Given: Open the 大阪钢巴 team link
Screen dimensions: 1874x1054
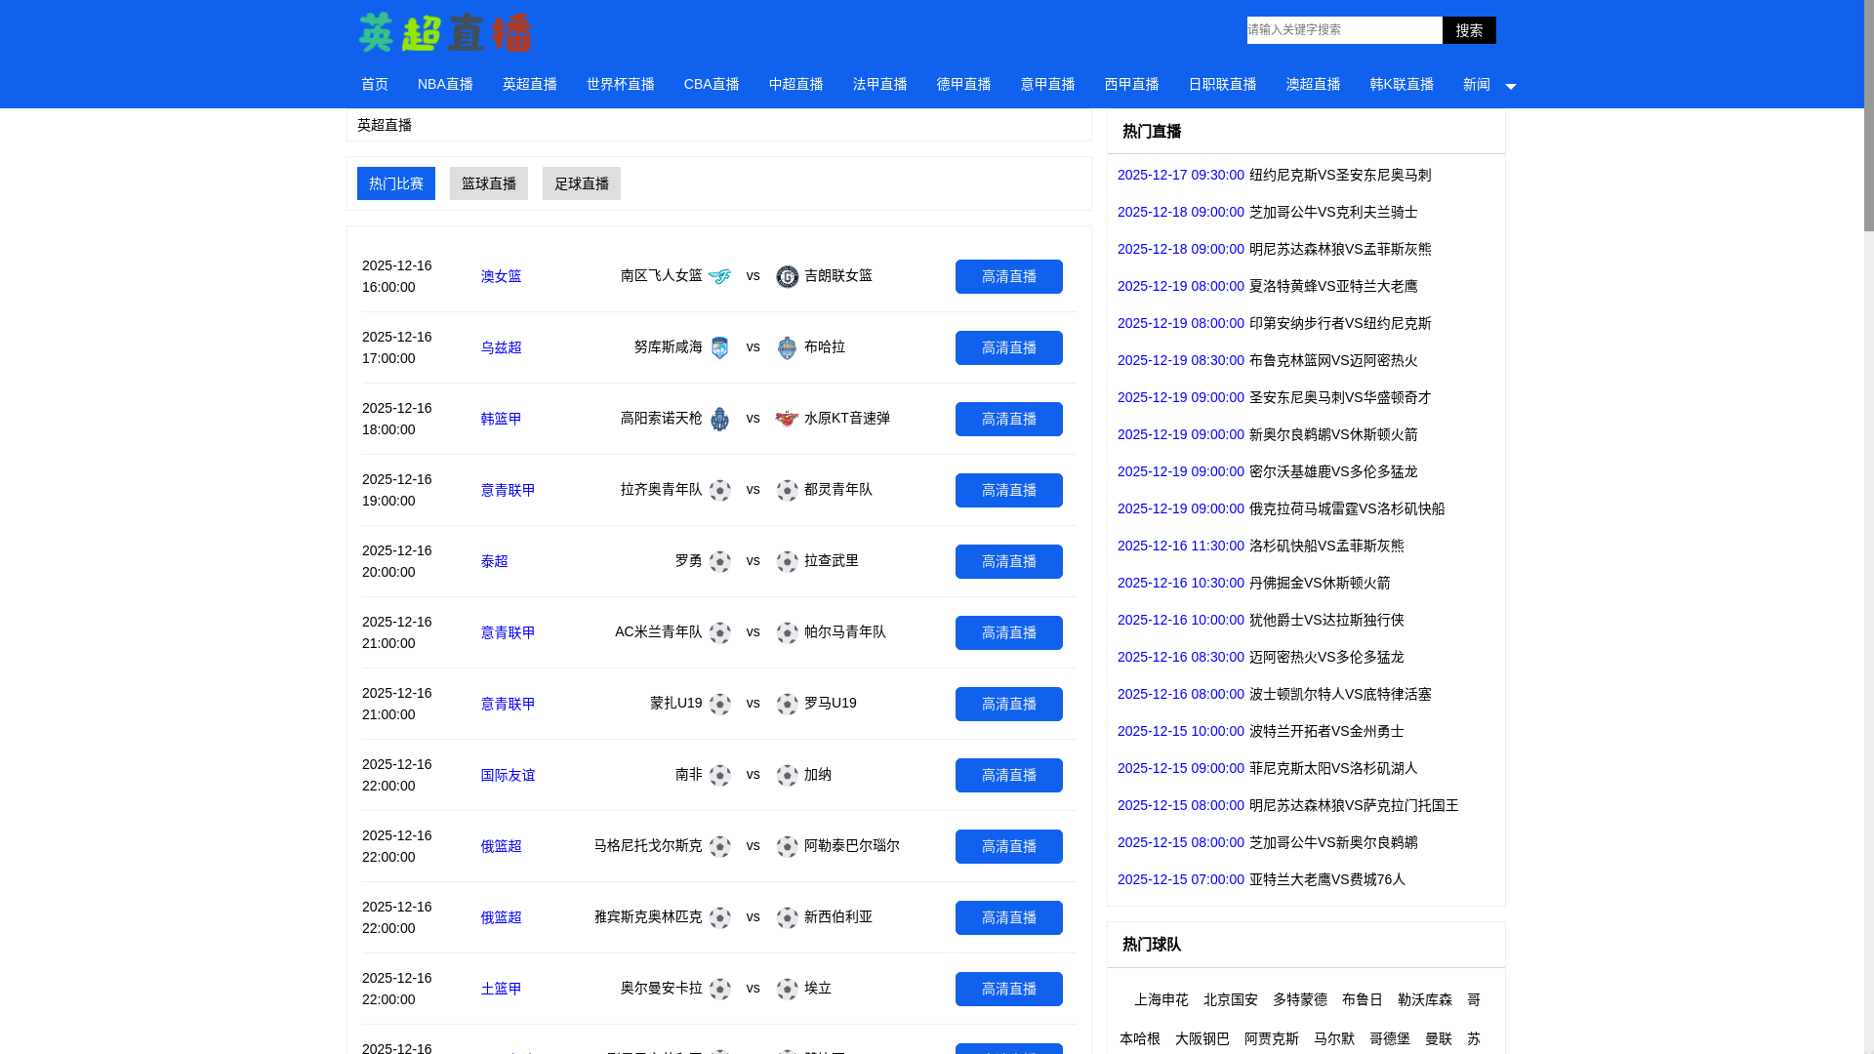Looking at the screenshot, I should pyautogui.click(x=1202, y=1038).
